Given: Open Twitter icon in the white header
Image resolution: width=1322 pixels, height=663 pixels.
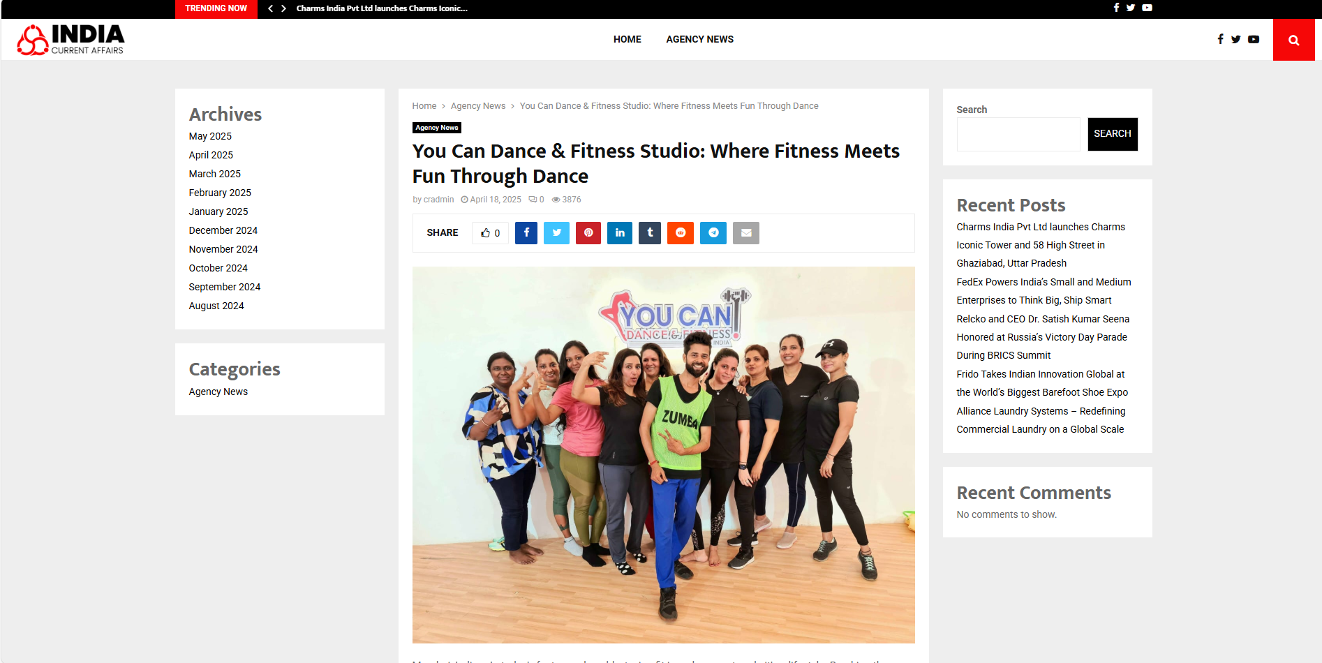Looking at the screenshot, I should [x=1236, y=39].
